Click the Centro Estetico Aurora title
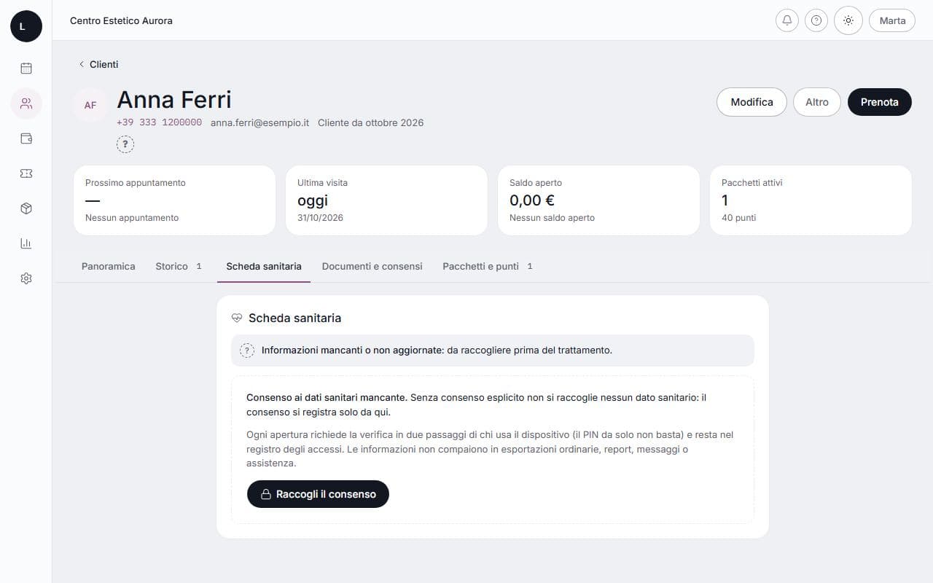Image resolution: width=933 pixels, height=583 pixels. point(121,20)
